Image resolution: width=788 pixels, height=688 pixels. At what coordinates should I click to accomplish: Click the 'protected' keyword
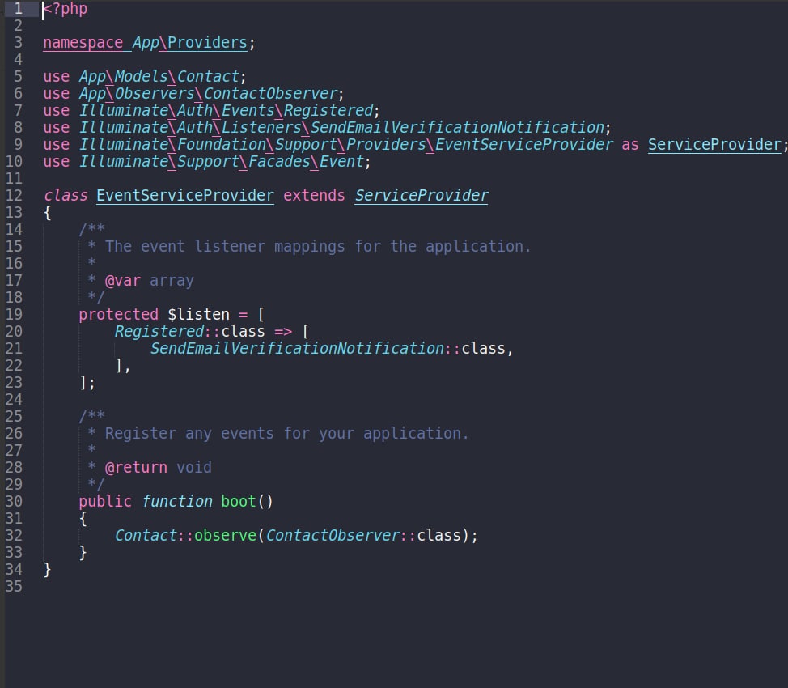(119, 315)
